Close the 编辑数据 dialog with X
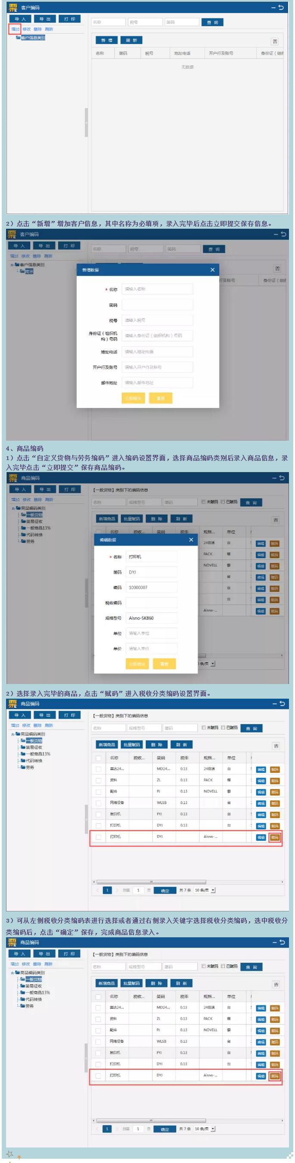 [191, 540]
